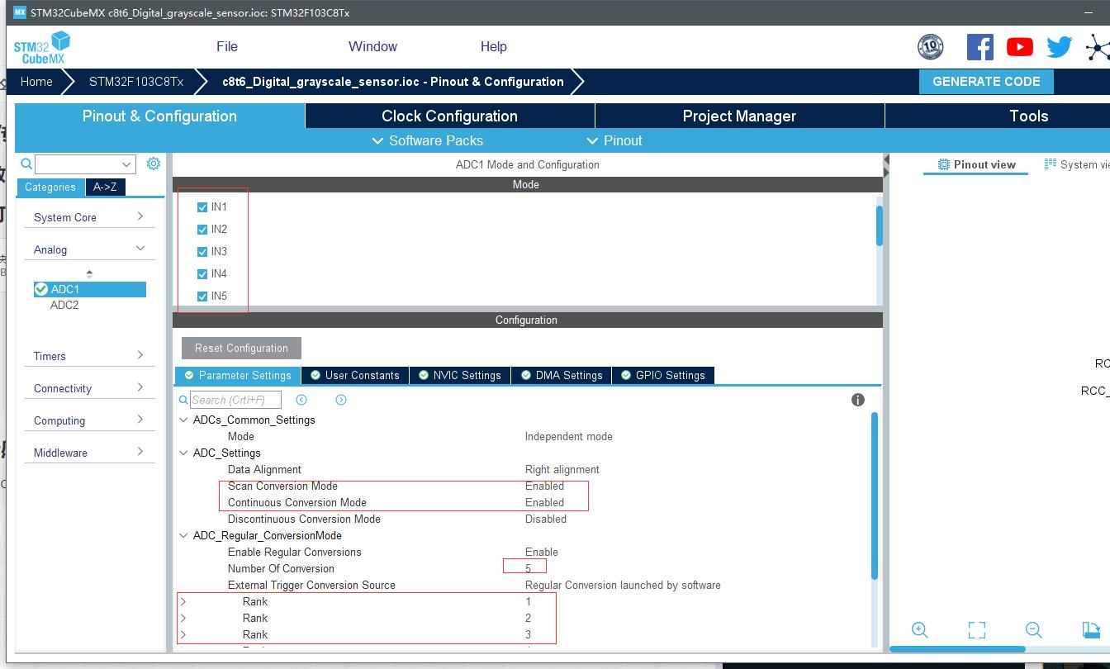Click the ADC1 enabled check icon
The height and width of the screenshot is (669, 1110).
coord(41,289)
